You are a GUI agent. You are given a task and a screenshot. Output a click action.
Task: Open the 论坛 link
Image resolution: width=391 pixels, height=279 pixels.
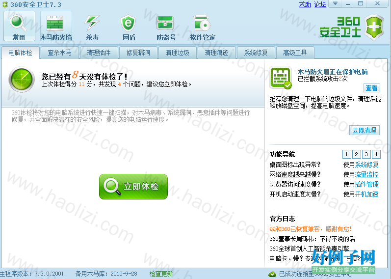click(x=320, y=4)
